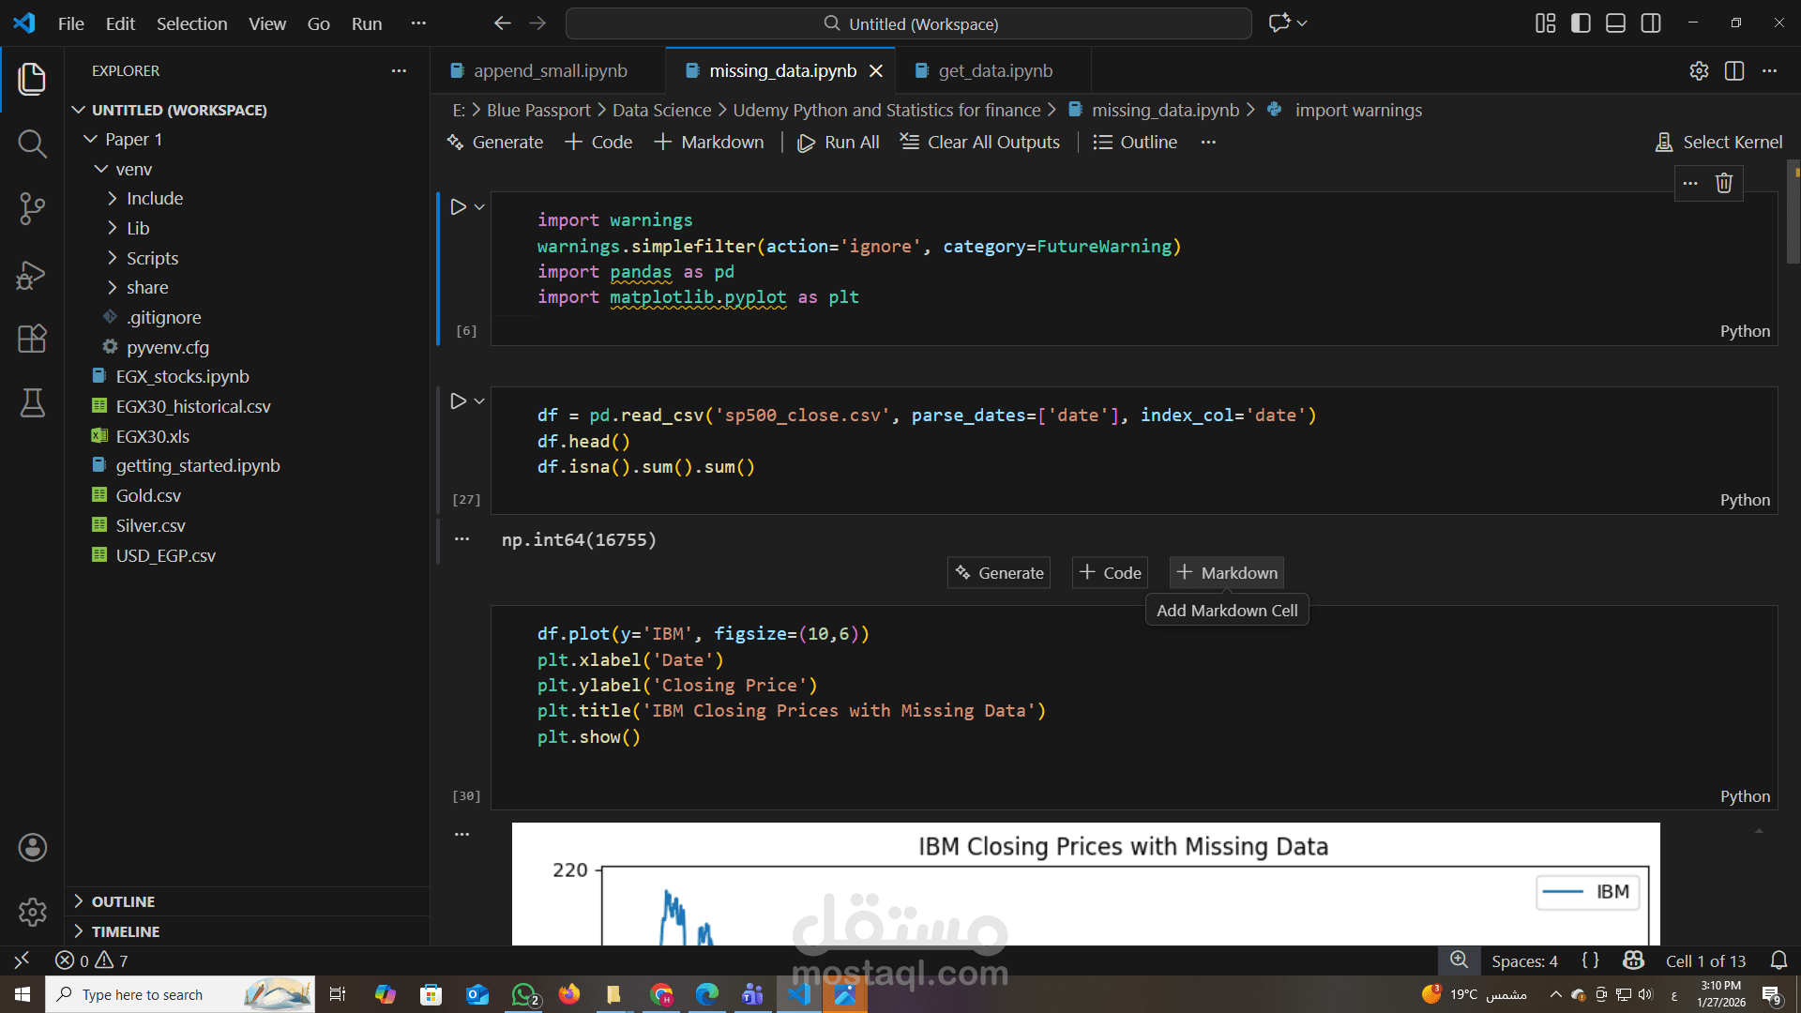Open the Extensions view

pyautogui.click(x=32, y=339)
